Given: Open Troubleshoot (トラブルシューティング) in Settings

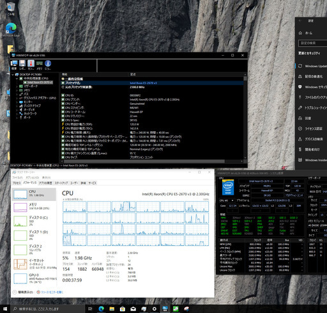Looking at the screenshot, I should pos(312,108).
